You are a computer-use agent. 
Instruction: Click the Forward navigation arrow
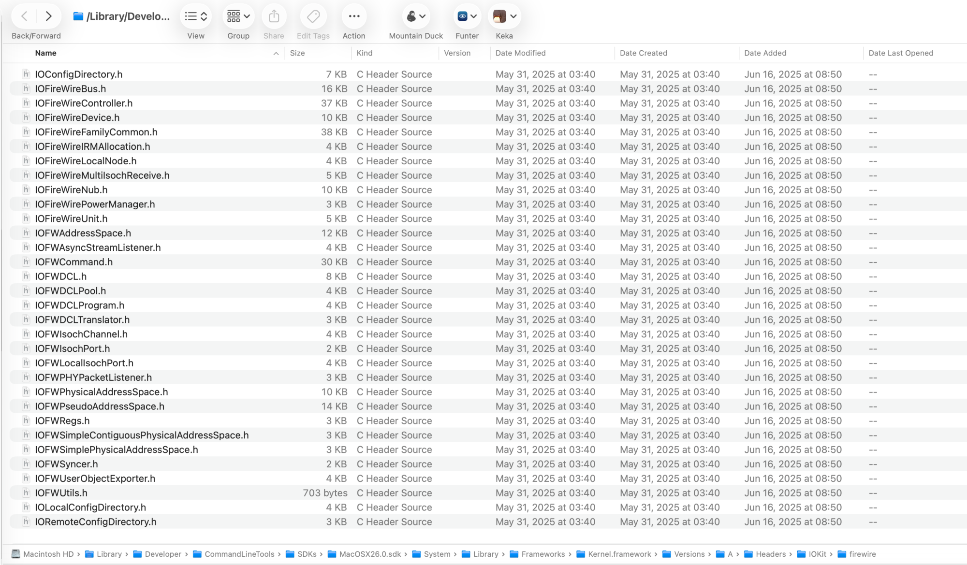[48, 16]
